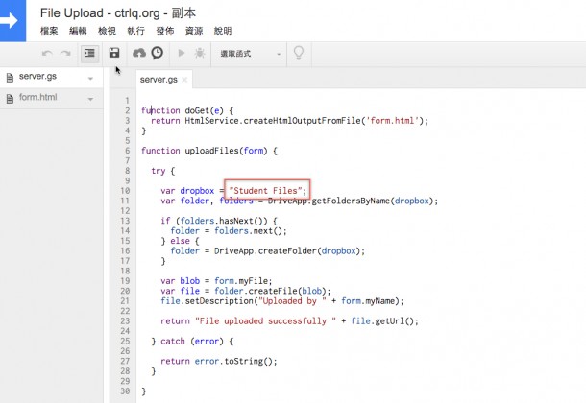Open the 檔案 (File) menu
The image size is (586, 403).
pyautogui.click(x=49, y=31)
